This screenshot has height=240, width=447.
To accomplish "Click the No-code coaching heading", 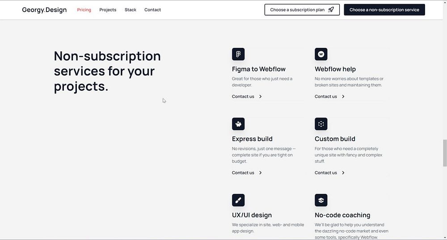I will coord(342,215).
